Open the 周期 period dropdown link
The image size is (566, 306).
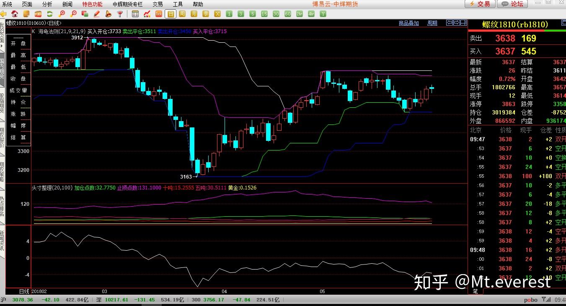coord(432,23)
